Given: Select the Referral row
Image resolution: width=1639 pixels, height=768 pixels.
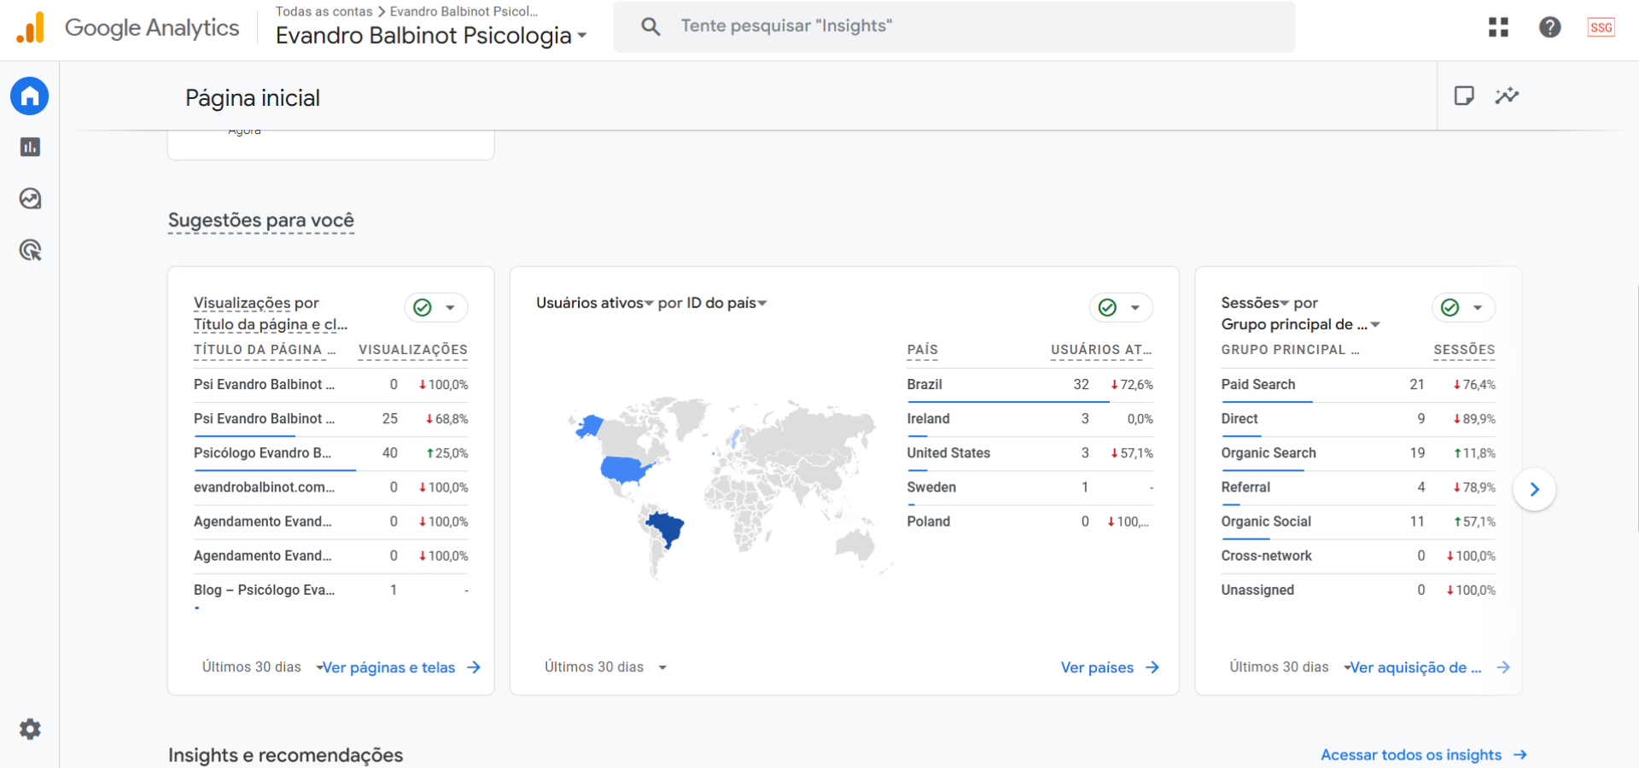Looking at the screenshot, I should tap(1358, 487).
